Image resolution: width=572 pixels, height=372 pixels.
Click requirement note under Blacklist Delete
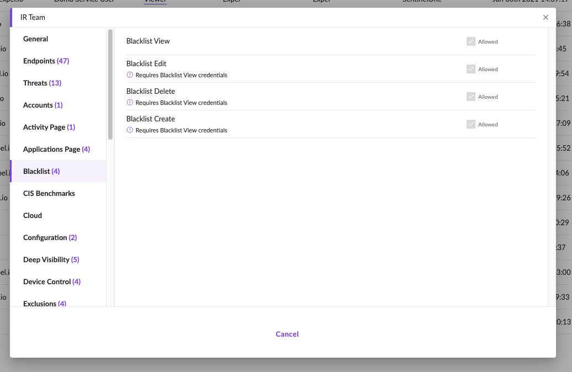[181, 103]
